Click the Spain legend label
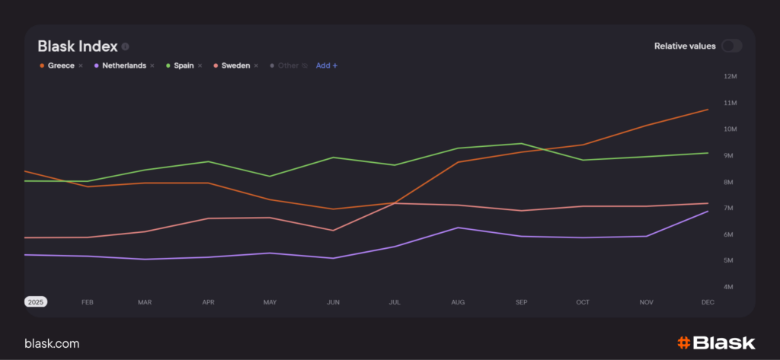Viewport: 780px width, 360px height. click(184, 66)
